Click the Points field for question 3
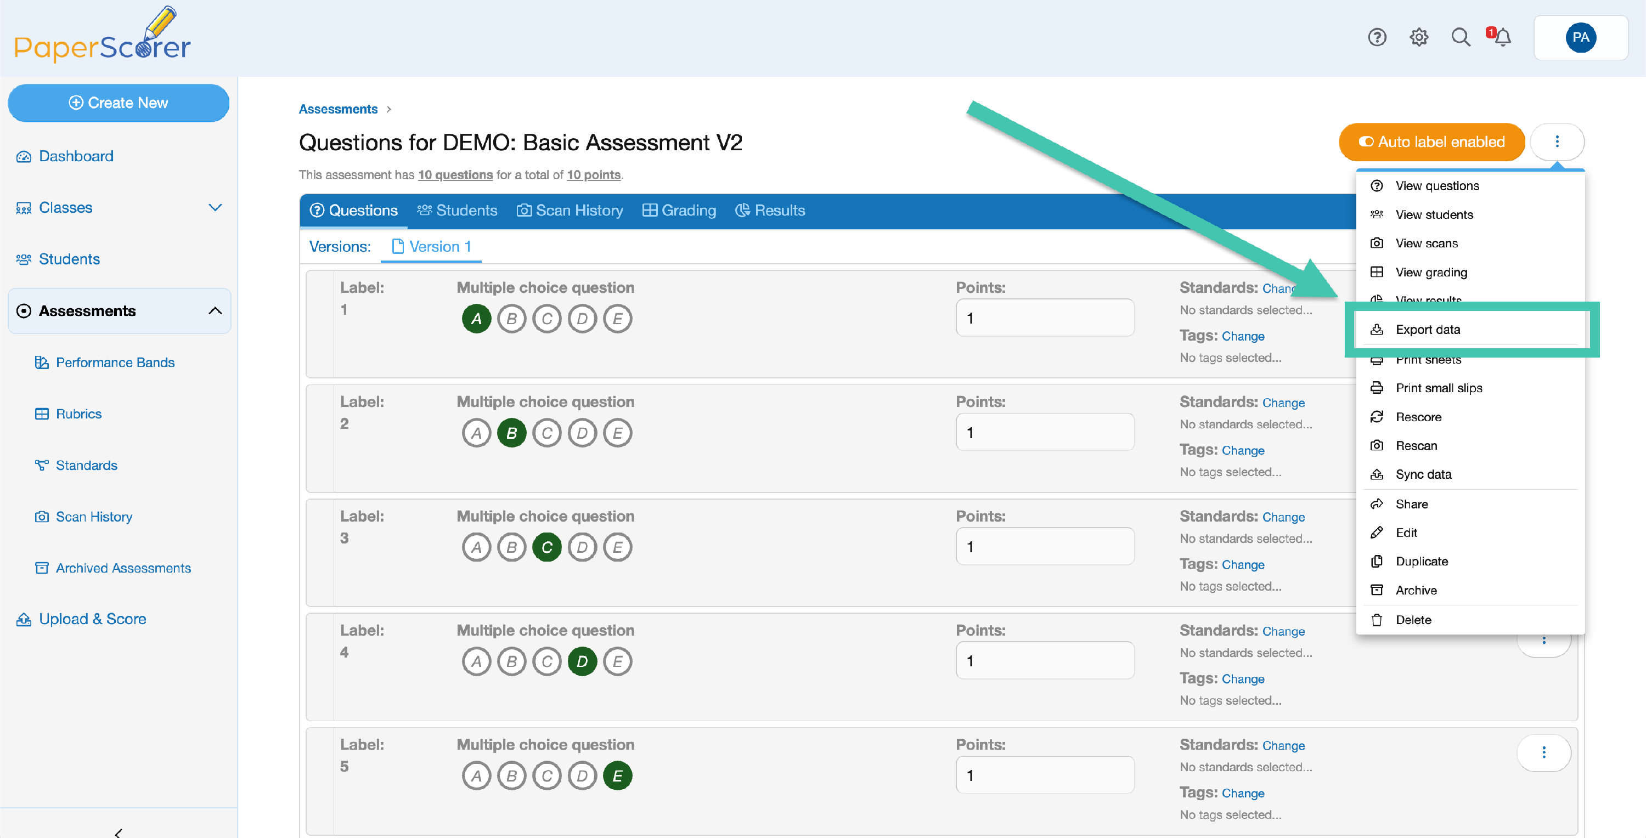 tap(1045, 547)
